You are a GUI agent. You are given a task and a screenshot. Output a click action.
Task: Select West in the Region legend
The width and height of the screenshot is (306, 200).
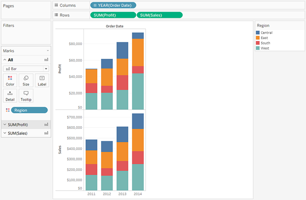coord(265,48)
